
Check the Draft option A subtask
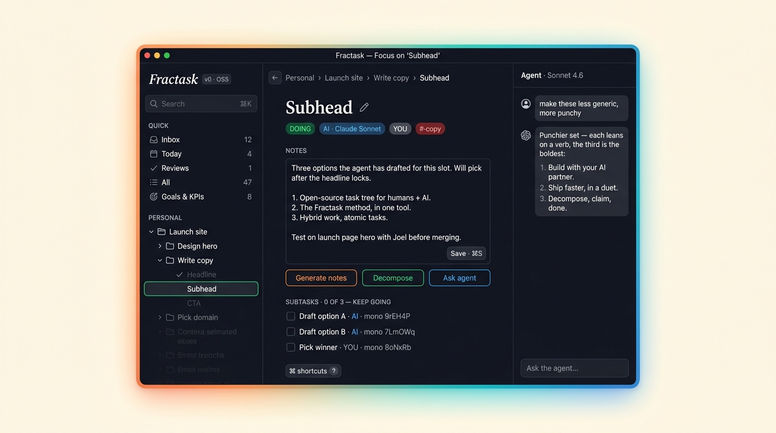[x=290, y=316]
